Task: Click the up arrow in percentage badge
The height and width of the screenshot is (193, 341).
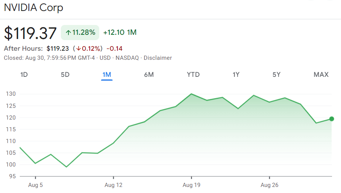Action: click(x=68, y=33)
